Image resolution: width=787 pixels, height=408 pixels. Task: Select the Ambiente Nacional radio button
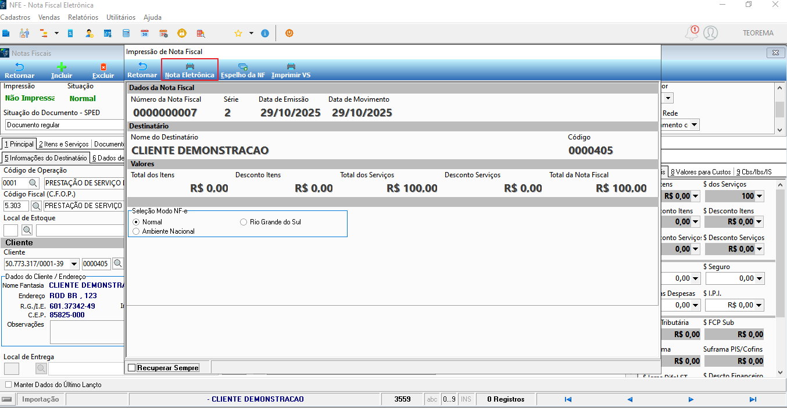pyautogui.click(x=136, y=231)
